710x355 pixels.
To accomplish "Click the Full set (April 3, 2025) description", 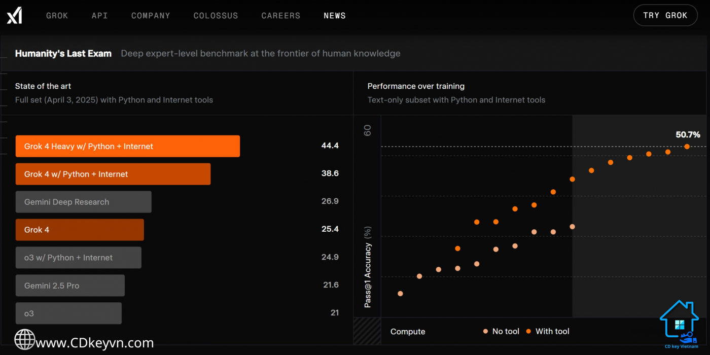I will click(114, 100).
